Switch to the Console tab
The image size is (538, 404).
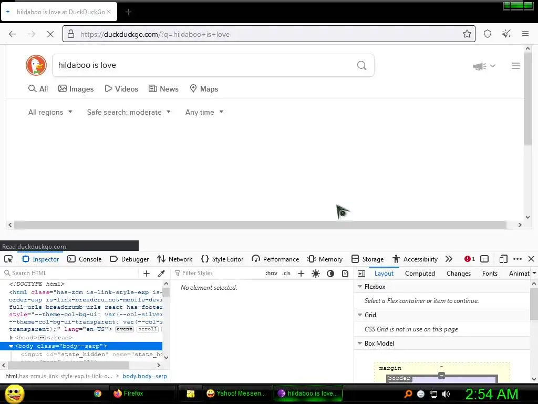[x=85, y=259]
